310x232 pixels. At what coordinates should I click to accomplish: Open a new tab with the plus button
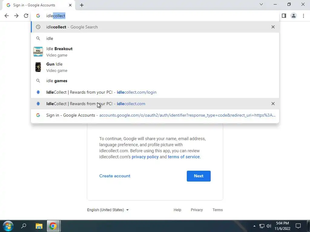82,5
